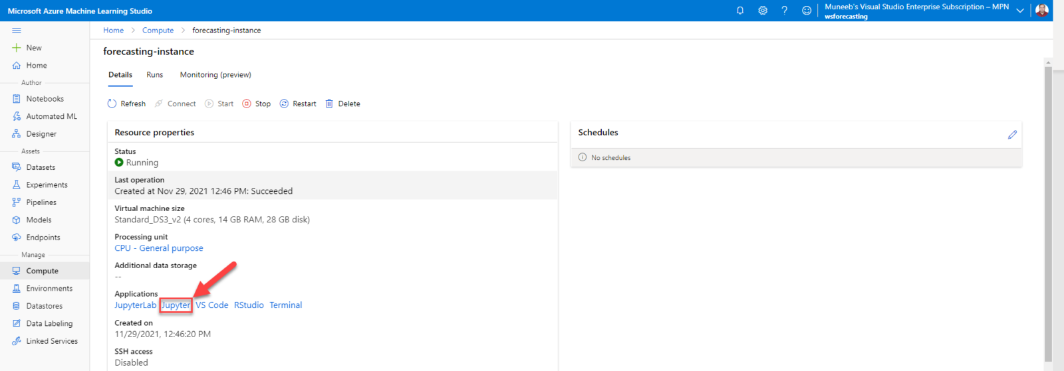This screenshot has width=1064, height=371.
Task: Open the Terminal application link
Action: 286,305
